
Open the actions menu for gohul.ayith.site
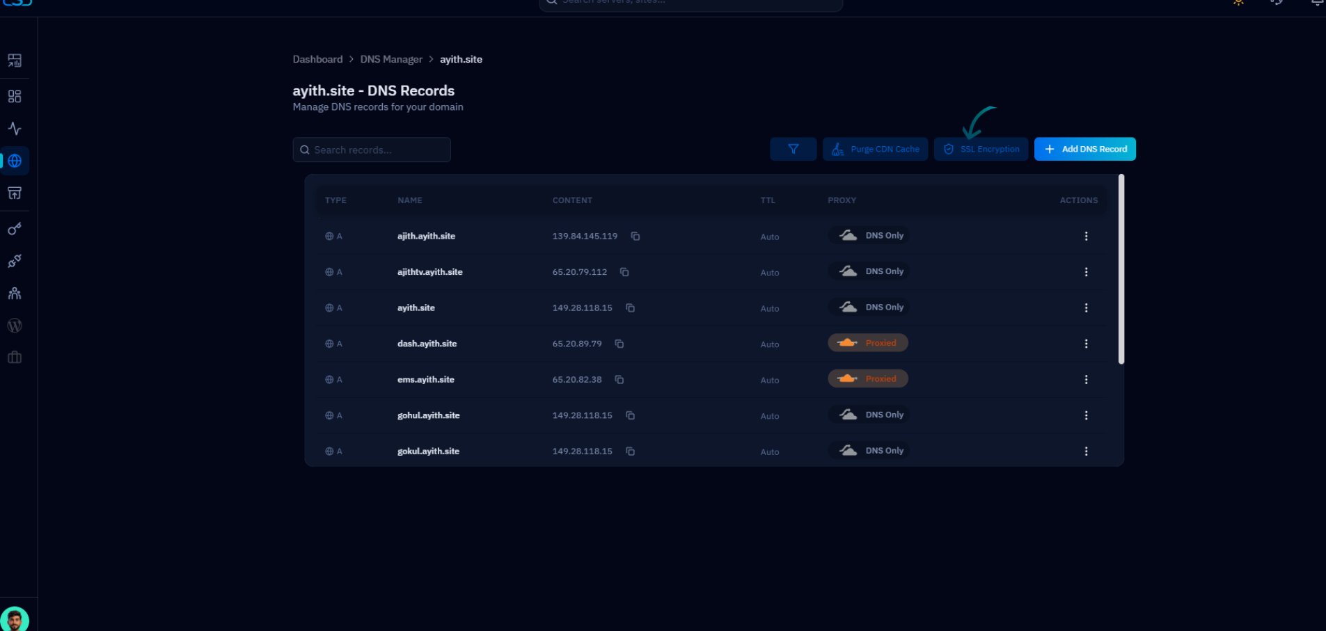coord(1086,415)
